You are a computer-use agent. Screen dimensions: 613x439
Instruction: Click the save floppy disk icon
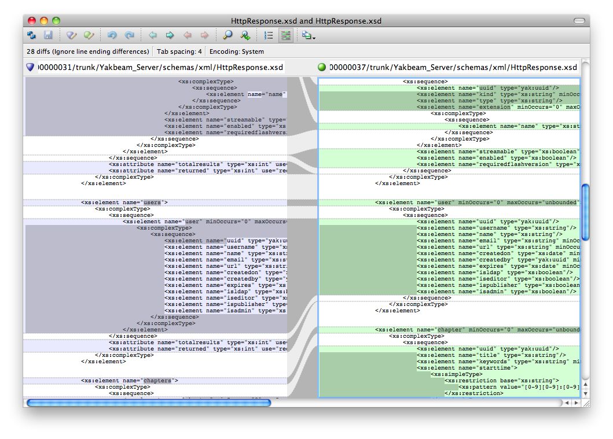48,35
